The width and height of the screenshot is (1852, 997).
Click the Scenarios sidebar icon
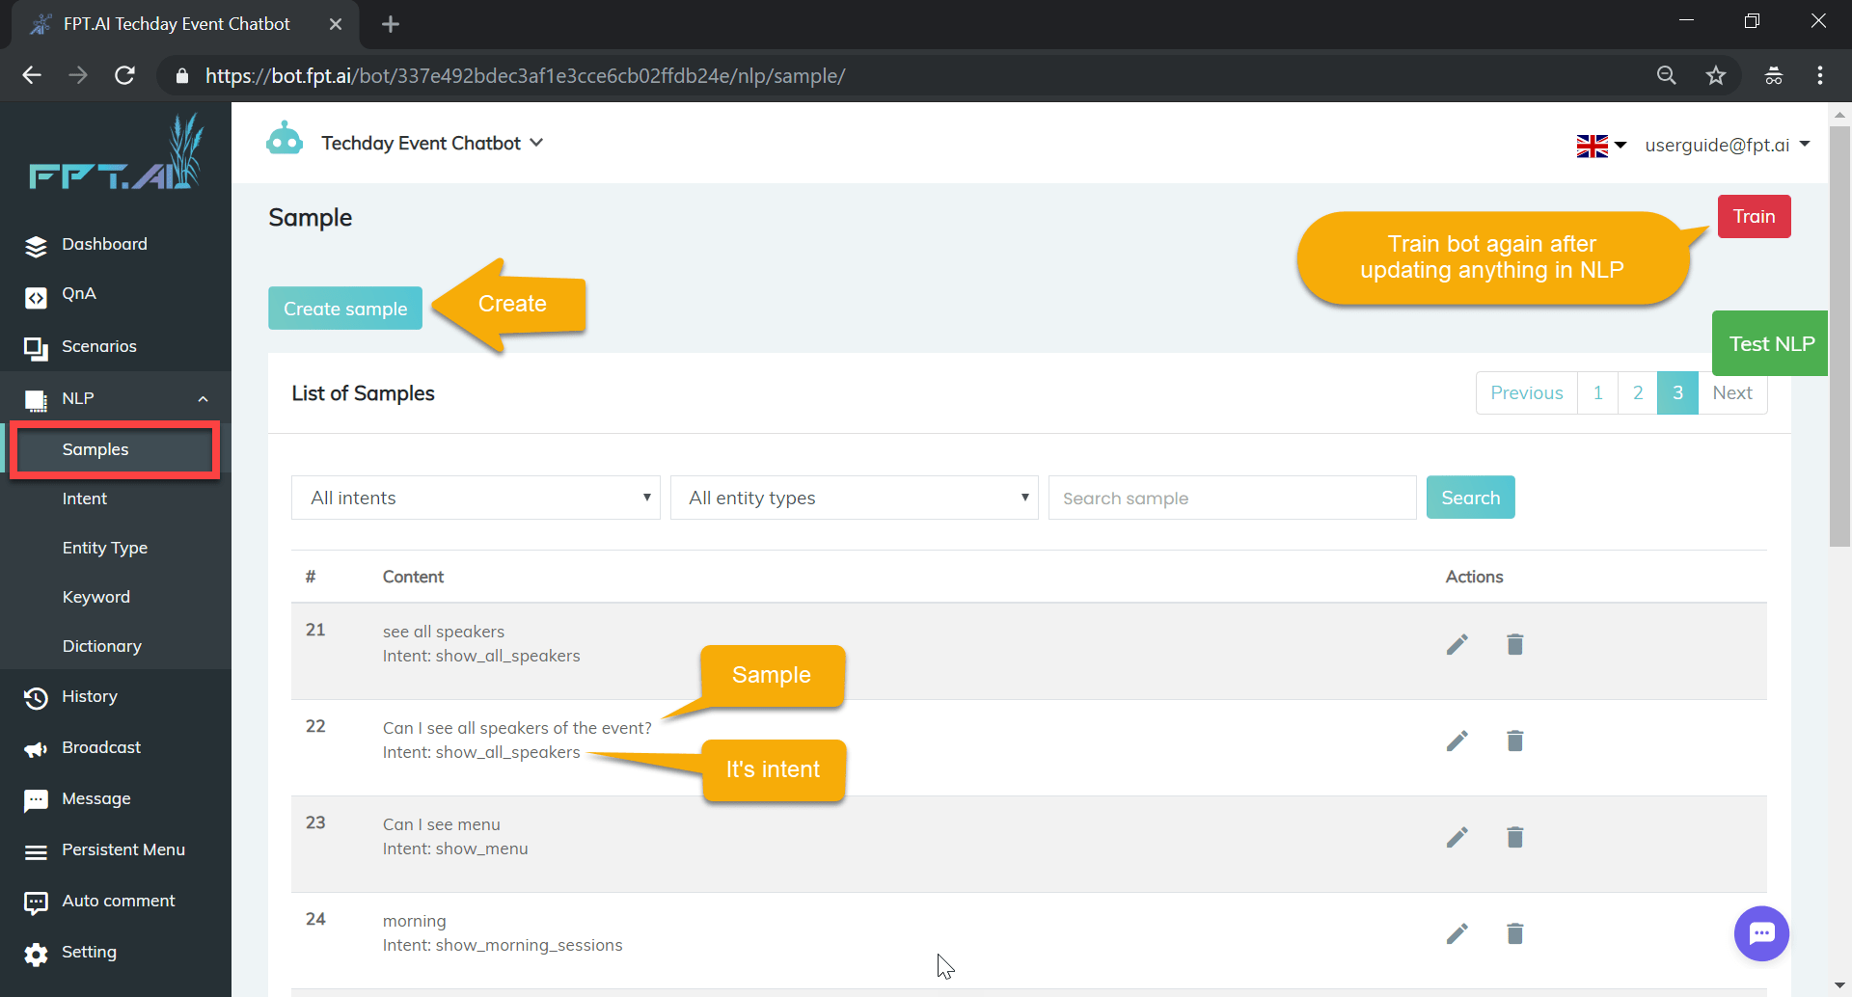click(36, 348)
